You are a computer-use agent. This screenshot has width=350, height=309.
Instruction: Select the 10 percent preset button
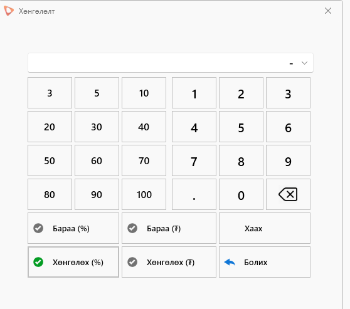point(144,93)
